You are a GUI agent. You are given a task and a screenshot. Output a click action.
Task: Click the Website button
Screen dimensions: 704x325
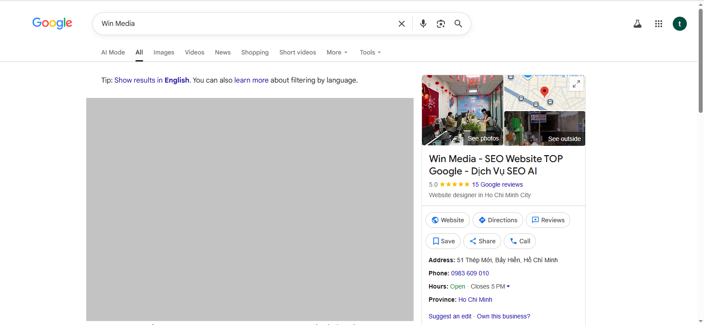(447, 220)
